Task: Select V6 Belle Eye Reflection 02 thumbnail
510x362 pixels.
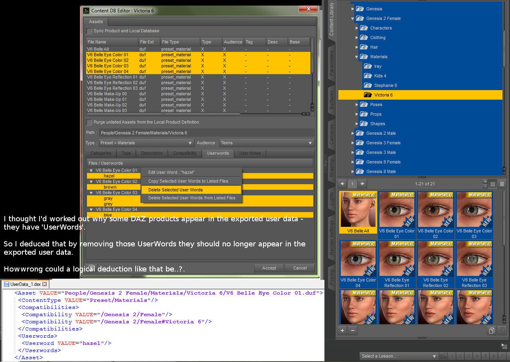Action: click(436, 264)
